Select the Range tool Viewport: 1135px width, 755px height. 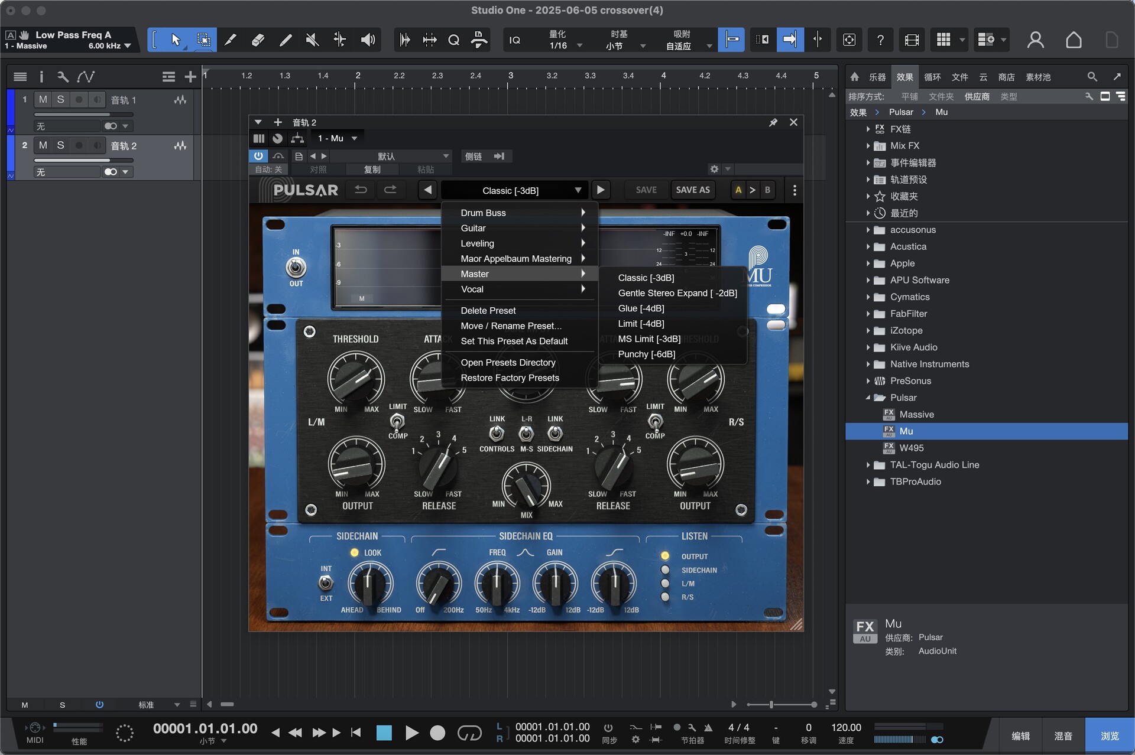203,40
